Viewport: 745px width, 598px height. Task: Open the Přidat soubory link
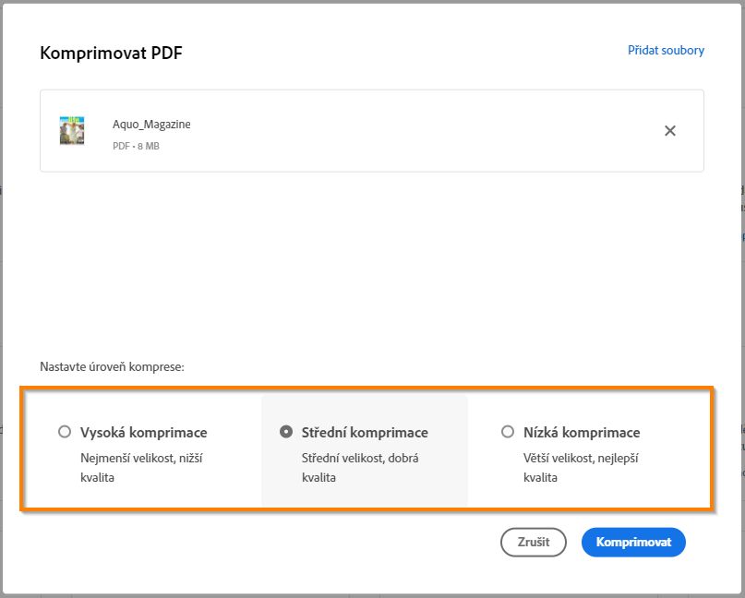666,50
